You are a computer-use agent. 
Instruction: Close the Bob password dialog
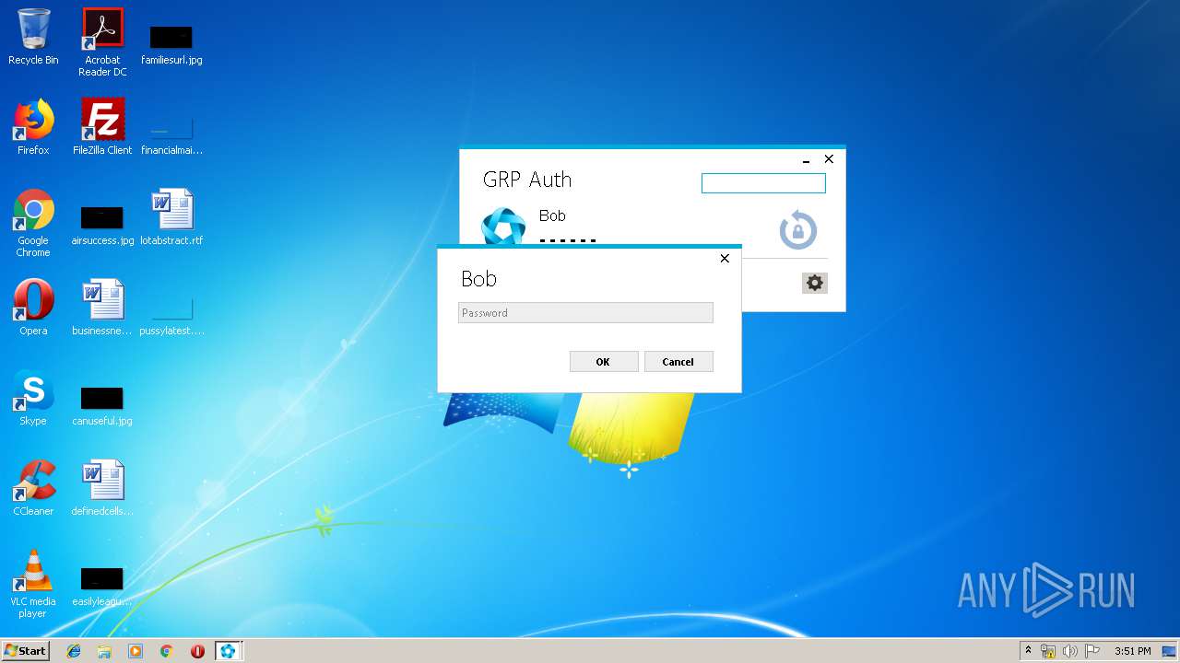725,259
